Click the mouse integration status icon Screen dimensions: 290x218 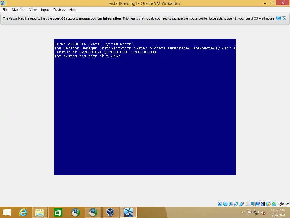[268, 204]
